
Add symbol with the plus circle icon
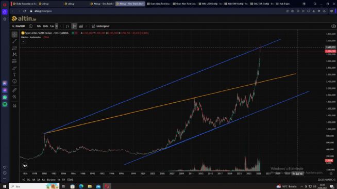click(30, 26)
